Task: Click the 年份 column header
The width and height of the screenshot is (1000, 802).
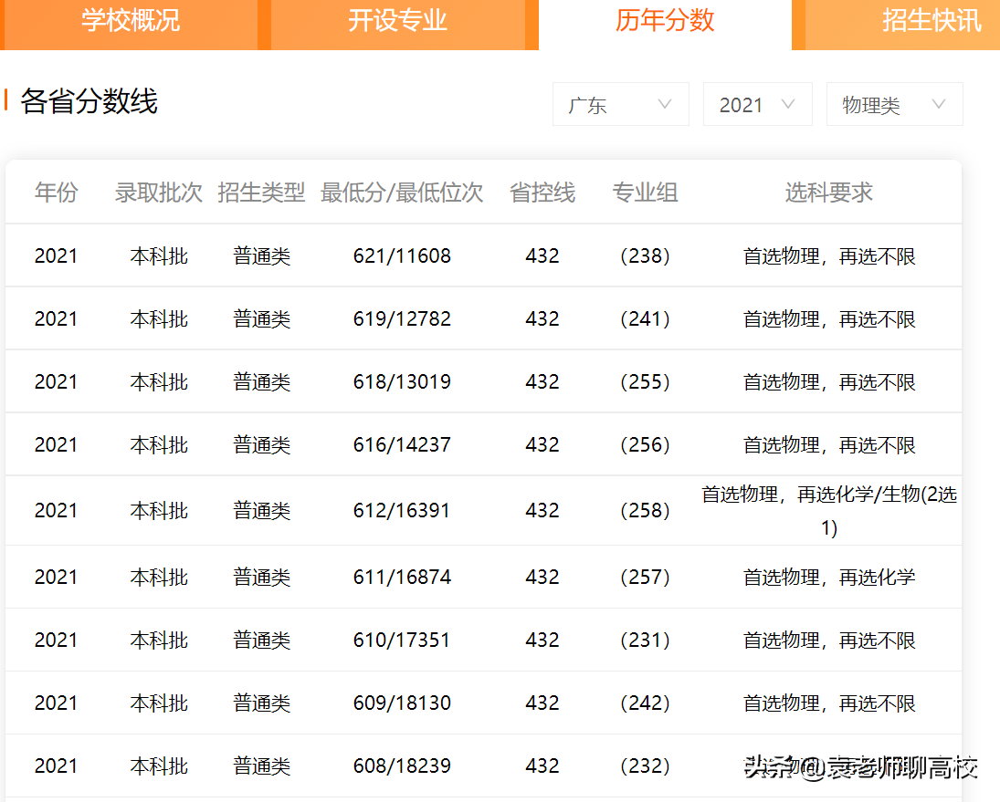Action: point(57,192)
